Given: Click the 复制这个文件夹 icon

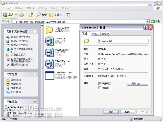Looking at the screenshot, I should coord(8,45).
